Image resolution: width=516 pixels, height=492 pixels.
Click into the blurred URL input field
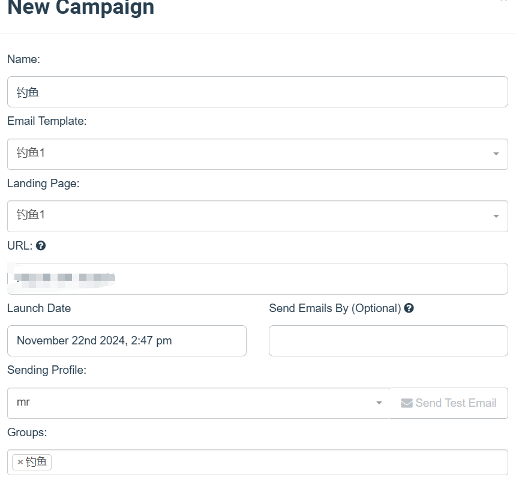pos(257,278)
